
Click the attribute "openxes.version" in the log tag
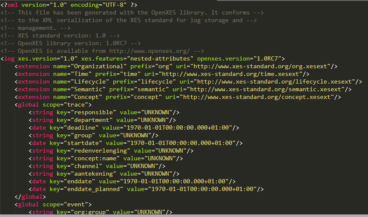(223, 58)
